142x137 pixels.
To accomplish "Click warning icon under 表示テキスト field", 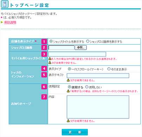I will point(68,80).
